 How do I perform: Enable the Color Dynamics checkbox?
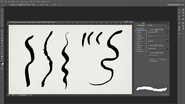pyautogui.click(x=136, y=38)
